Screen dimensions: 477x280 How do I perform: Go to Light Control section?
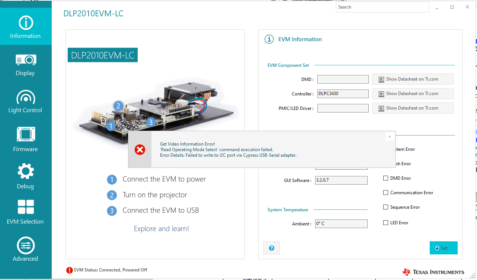coord(26,101)
